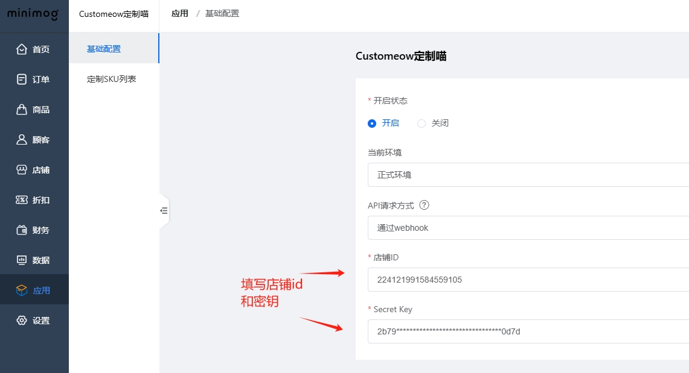
Task: Collapse the submenu panel using the handle
Action: (164, 211)
